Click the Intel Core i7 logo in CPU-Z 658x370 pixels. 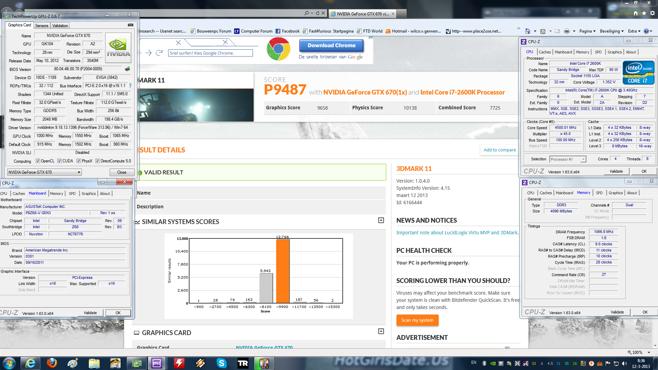[638, 73]
